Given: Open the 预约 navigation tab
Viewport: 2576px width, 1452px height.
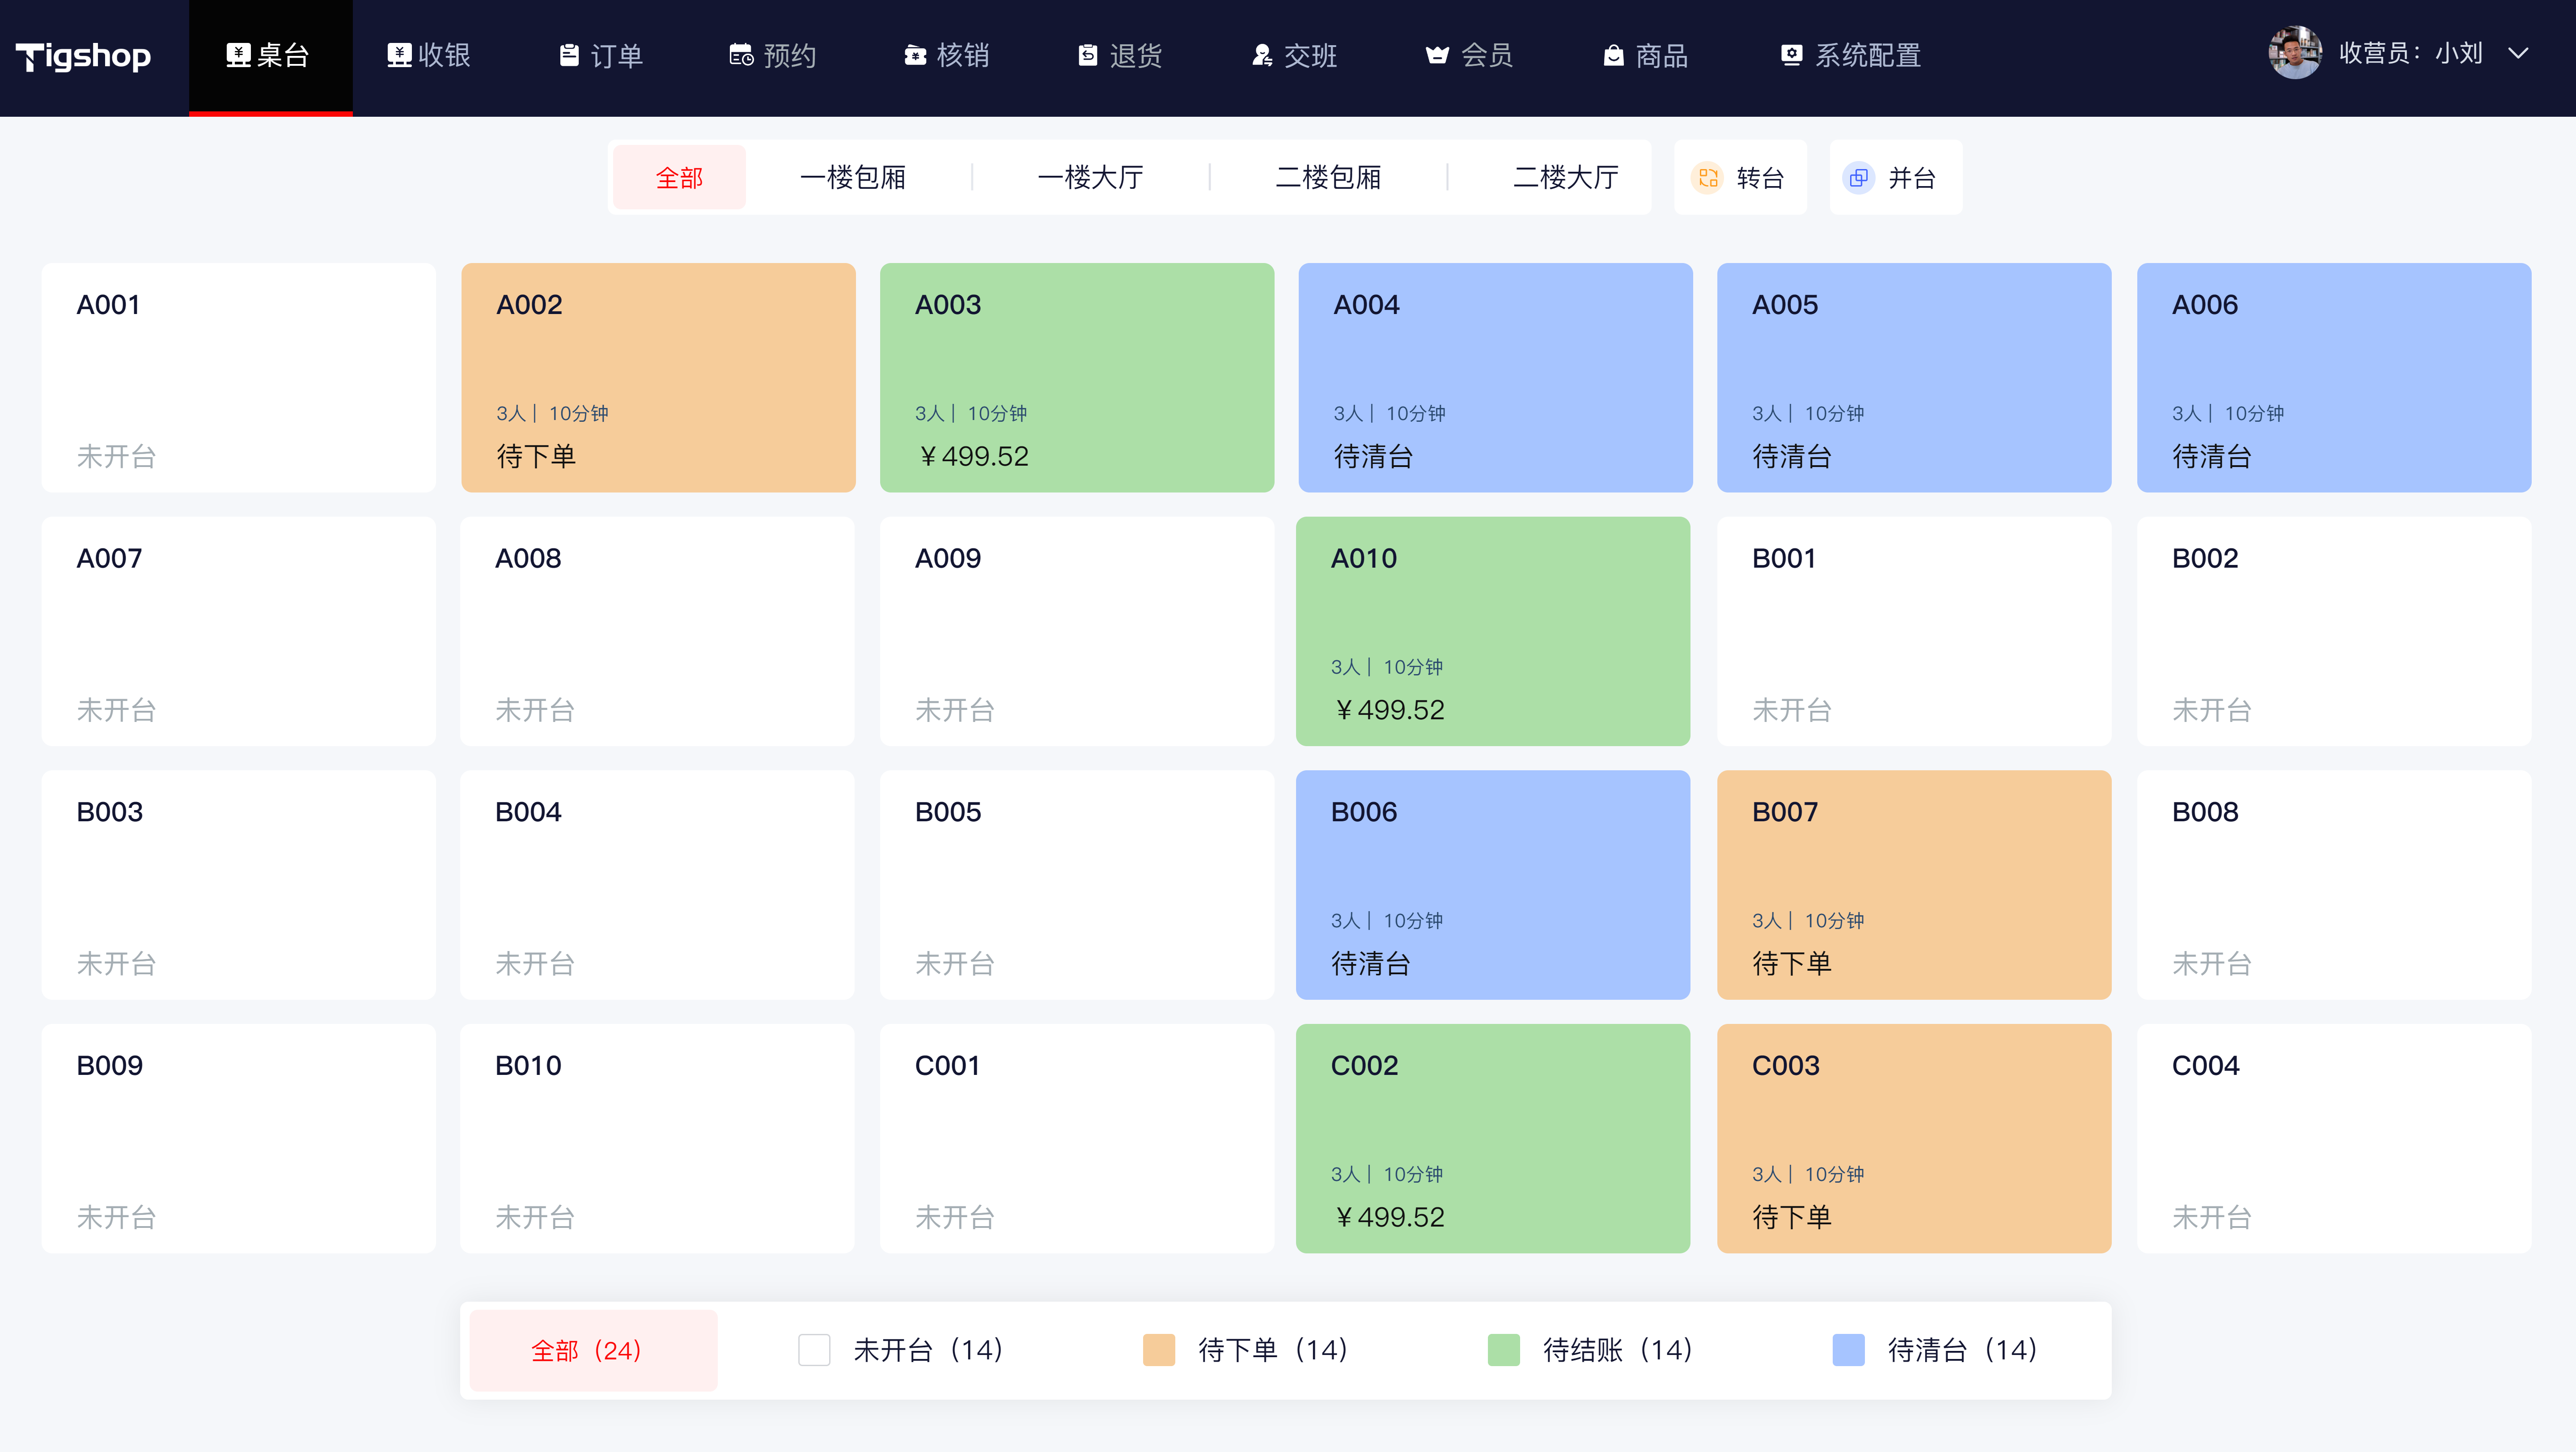Looking at the screenshot, I should 773,56.
